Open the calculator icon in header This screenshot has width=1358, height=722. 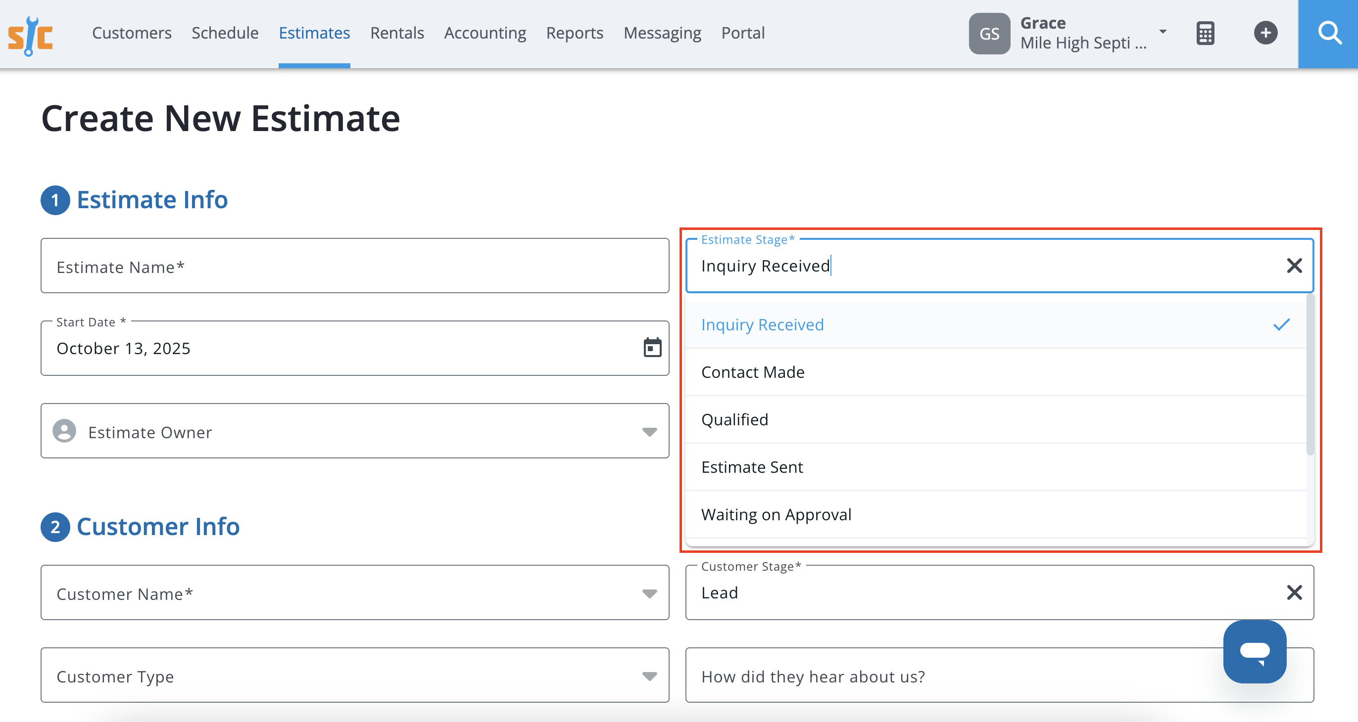pos(1205,33)
